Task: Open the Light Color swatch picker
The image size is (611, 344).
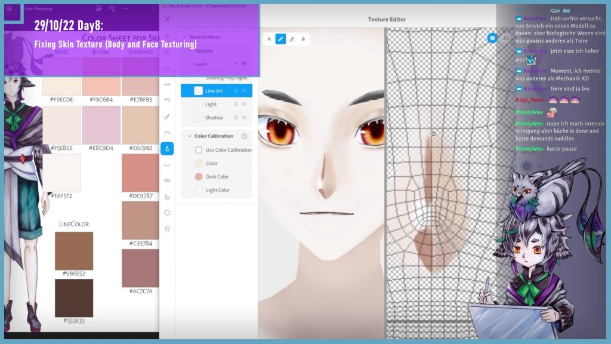Action: [x=199, y=190]
